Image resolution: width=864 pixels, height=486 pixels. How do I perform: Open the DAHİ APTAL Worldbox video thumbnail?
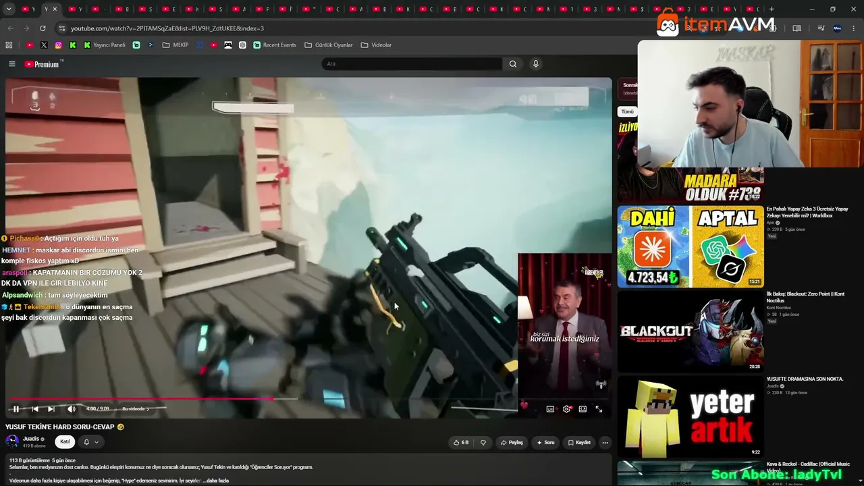691,246
